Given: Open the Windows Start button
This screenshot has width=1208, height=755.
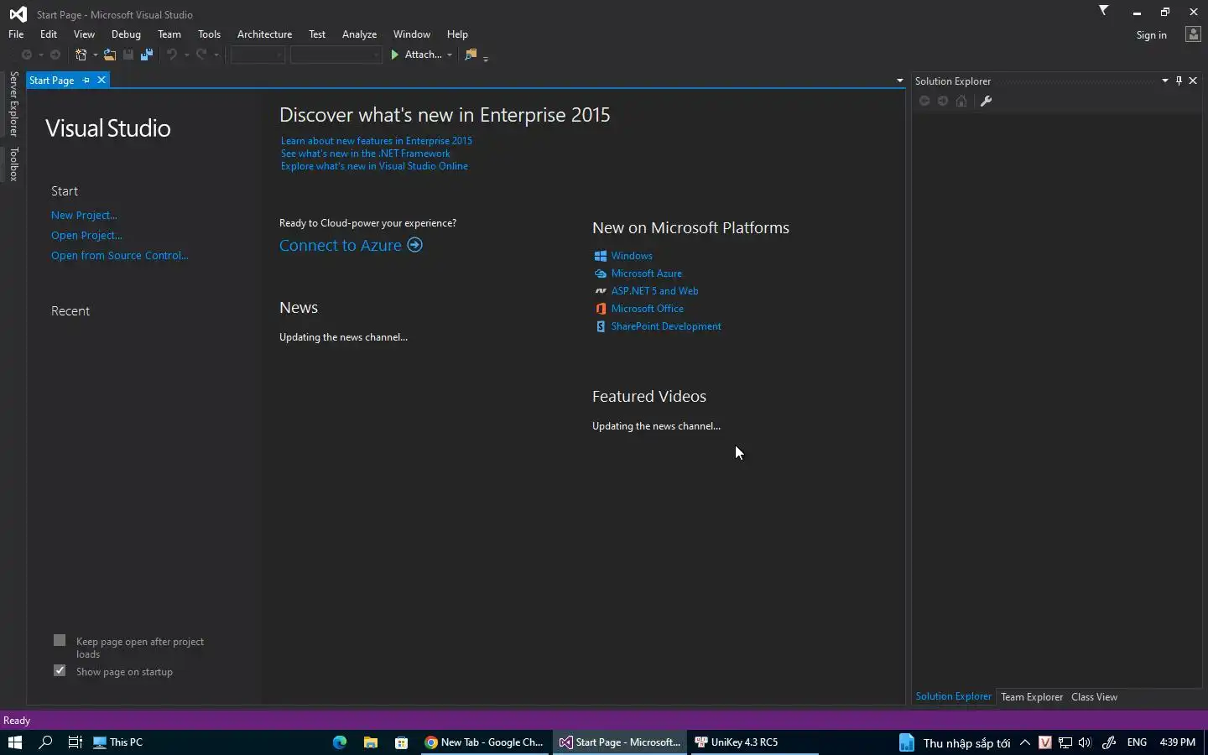Looking at the screenshot, I should click(x=14, y=742).
